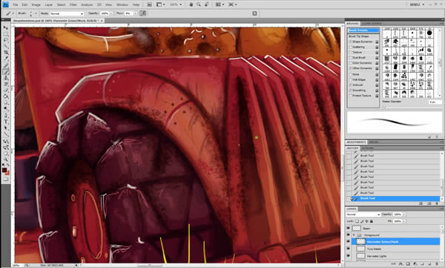Select the Crop tool

click(6, 53)
